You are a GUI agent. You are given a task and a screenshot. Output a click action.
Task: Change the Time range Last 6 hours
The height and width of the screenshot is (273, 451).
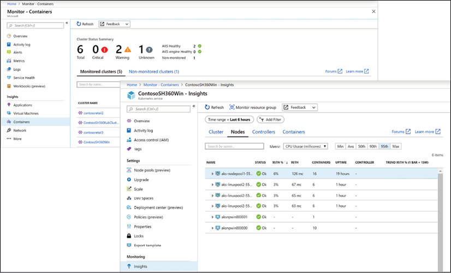229,120
